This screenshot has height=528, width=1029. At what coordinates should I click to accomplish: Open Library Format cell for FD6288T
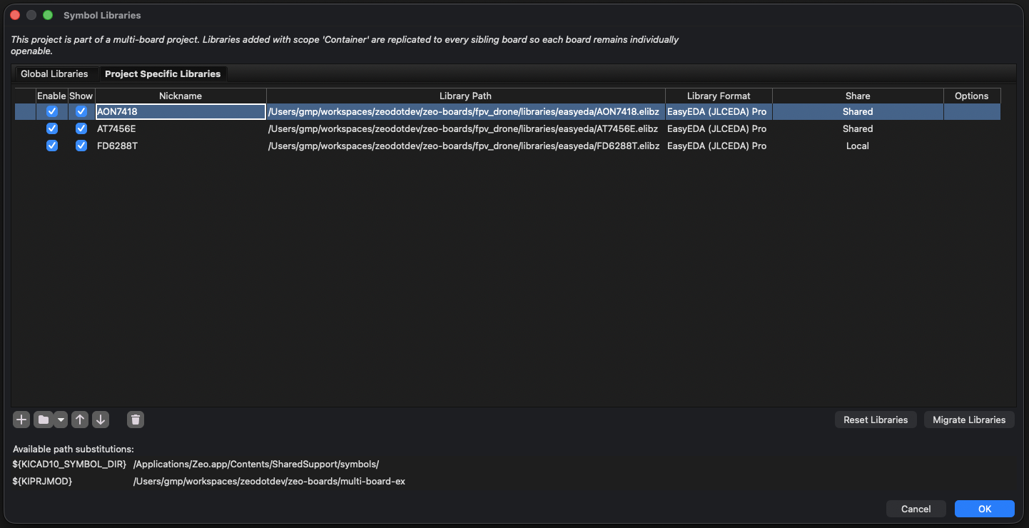[x=719, y=146]
